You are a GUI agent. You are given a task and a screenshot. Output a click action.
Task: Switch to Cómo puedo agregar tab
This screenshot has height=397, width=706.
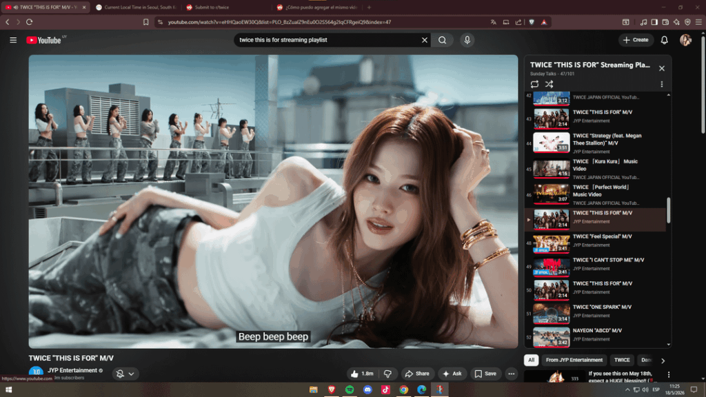pyautogui.click(x=317, y=7)
